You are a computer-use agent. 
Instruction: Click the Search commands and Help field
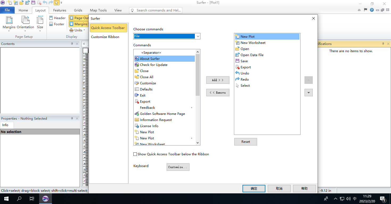(x=156, y=10)
